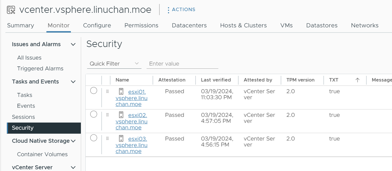This screenshot has height=171, width=392.
Task: Open esxi02.vsphere.linuchan.moe host link
Action: click(132, 122)
